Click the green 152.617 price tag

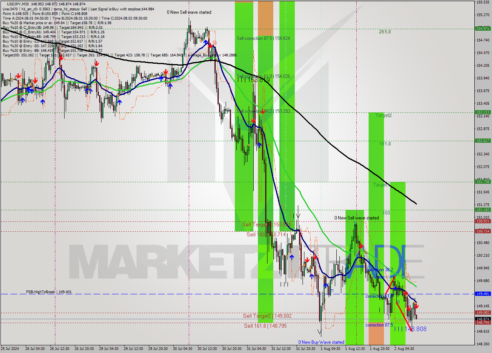point(483,141)
